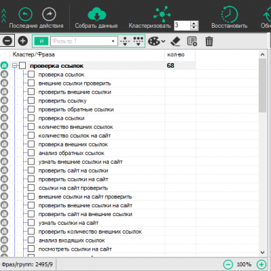Click the cluster count value 68

pos(171,66)
